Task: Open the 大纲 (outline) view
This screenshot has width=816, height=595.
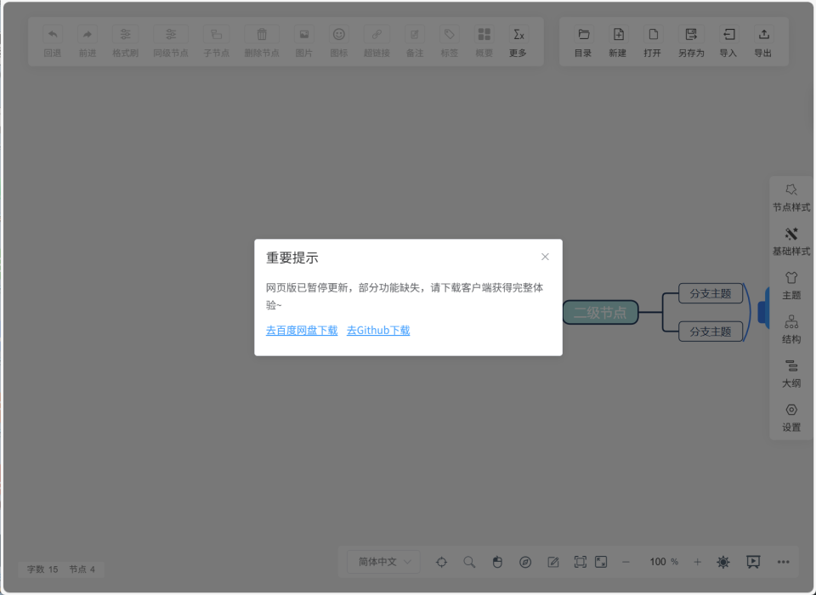Action: (790, 374)
